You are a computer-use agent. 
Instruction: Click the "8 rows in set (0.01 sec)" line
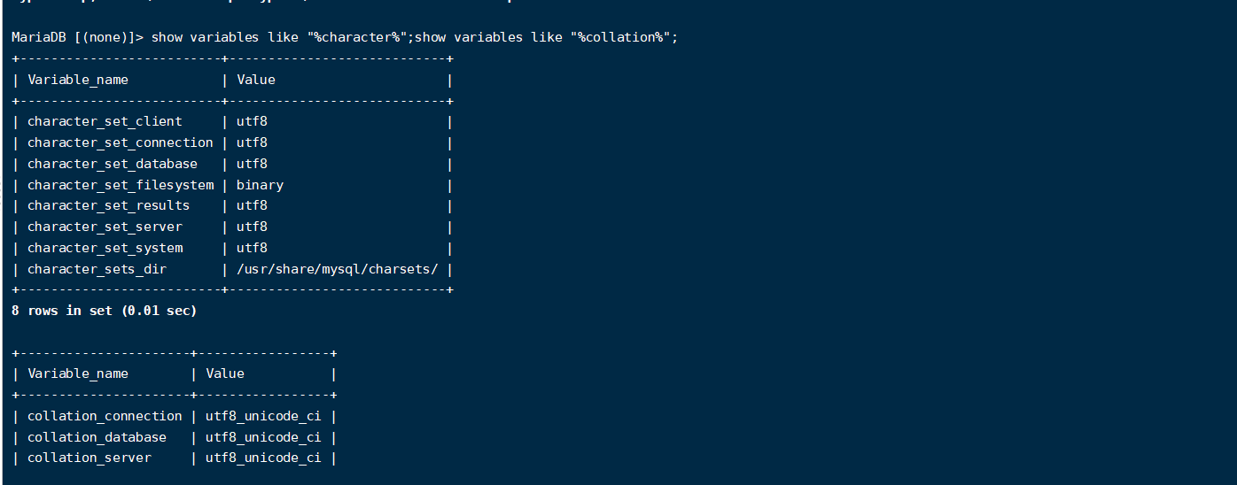pyautogui.click(x=104, y=311)
